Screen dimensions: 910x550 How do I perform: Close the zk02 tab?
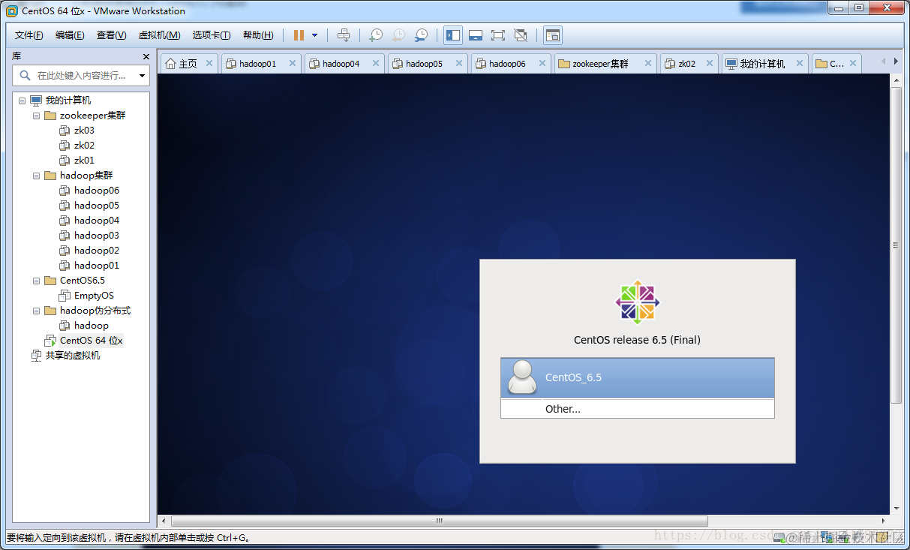coord(709,64)
